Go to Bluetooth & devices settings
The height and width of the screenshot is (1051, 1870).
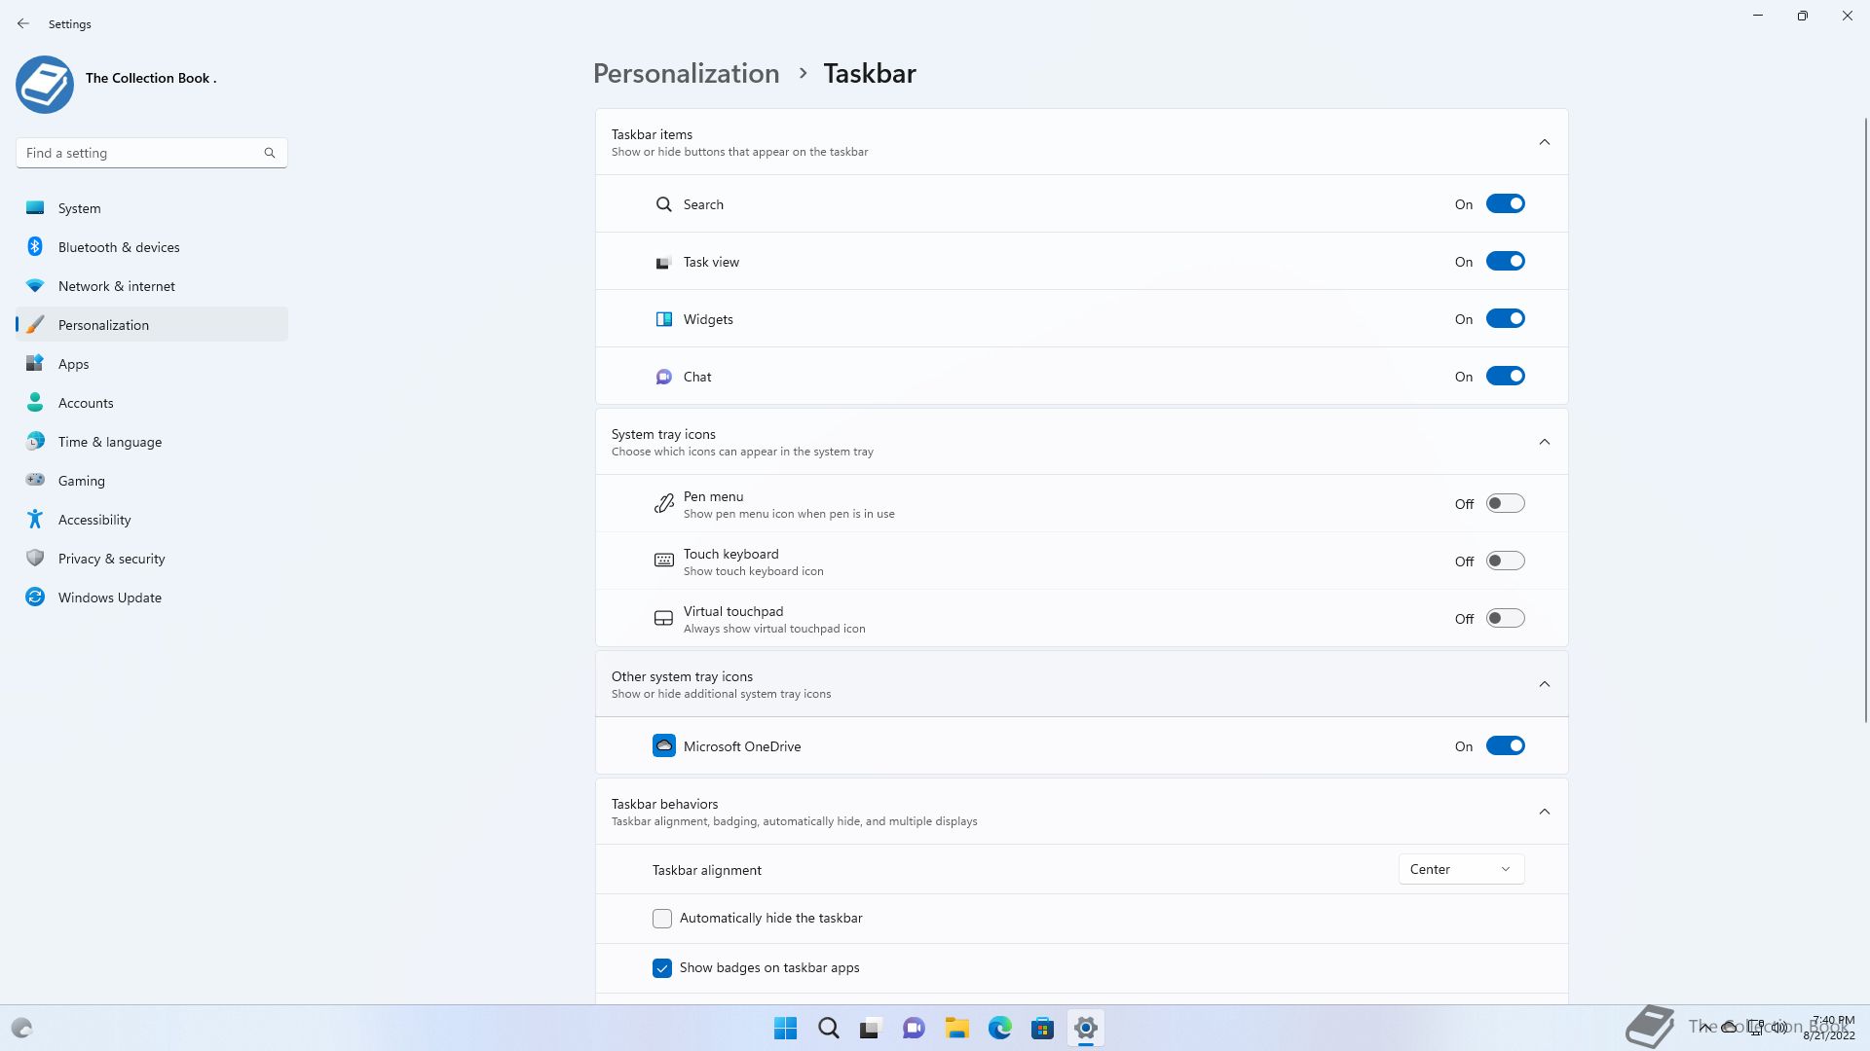(x=152, y=247)
